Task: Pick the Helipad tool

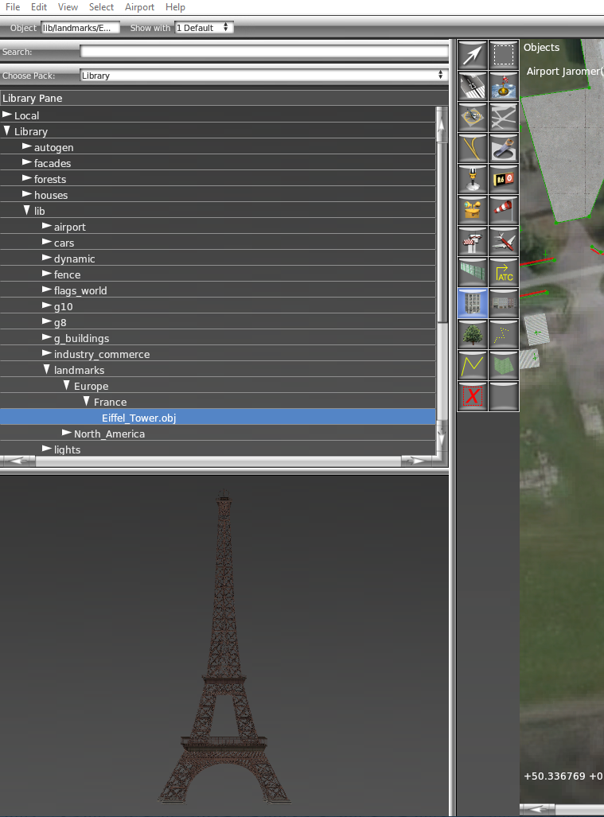Action: pos(472,117)
